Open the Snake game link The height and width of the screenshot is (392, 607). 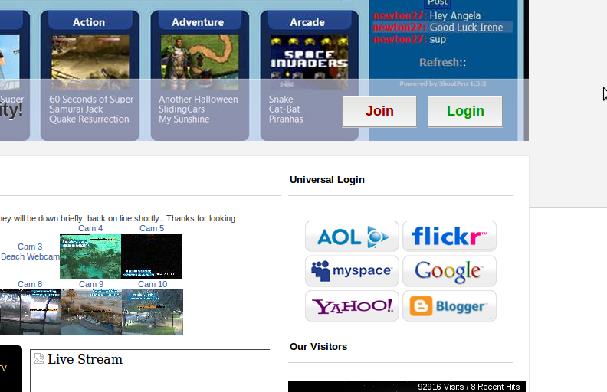click(x=281, y=100)
